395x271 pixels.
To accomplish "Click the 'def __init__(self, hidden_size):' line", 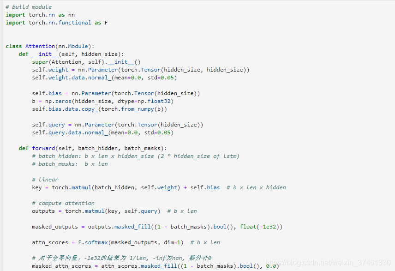I will 71,54.
